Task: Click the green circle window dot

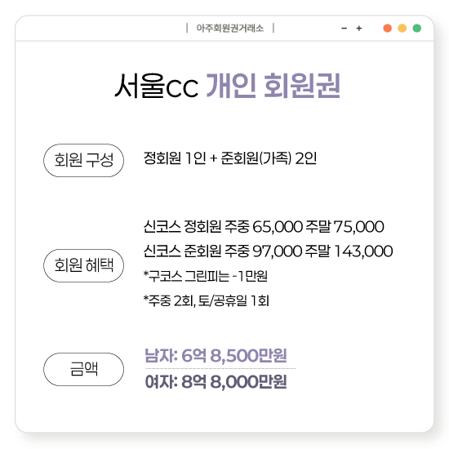Action: (417, 29)
